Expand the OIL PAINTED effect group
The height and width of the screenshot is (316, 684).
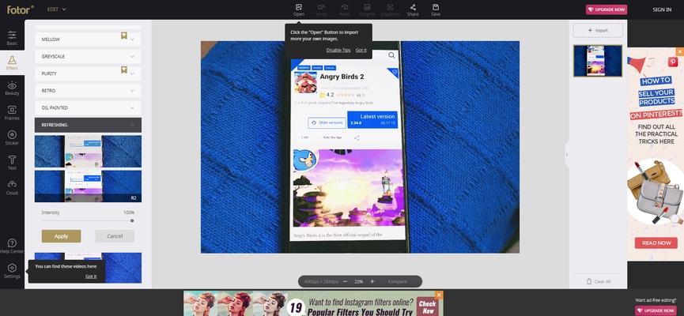click(88, 107)
